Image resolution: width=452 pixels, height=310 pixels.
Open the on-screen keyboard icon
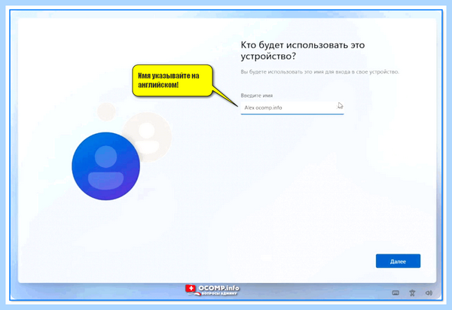(395, 293)
